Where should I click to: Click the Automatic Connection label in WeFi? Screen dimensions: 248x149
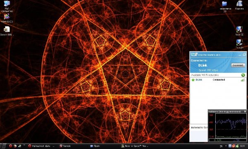point(199,127)
